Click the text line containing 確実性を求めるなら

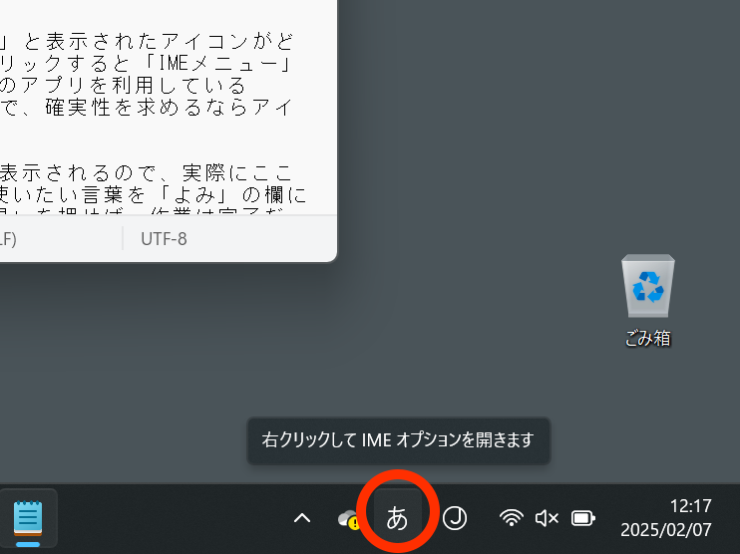[x=147, y=107]
